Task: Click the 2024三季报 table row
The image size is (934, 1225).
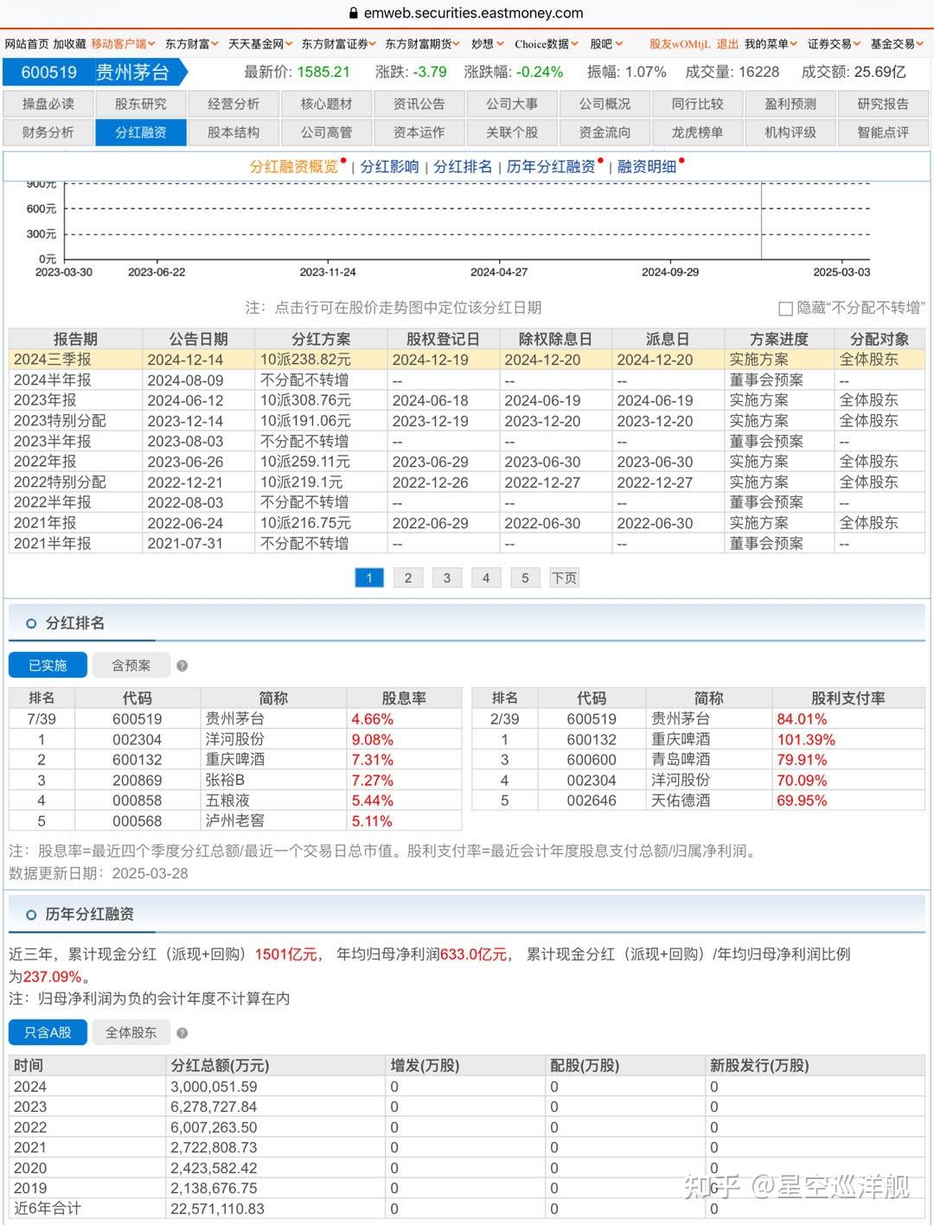Action: pos(467,360)
